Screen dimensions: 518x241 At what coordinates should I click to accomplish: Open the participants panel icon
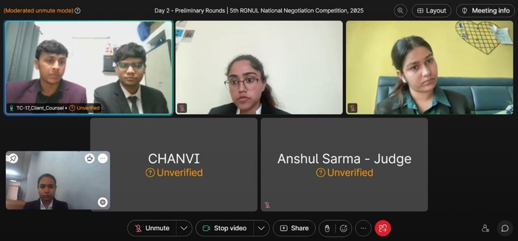click(485, 228)
